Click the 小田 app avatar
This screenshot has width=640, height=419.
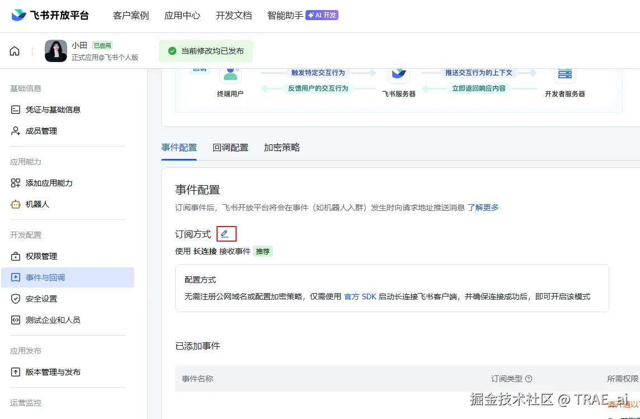click(x=56, y=51)
